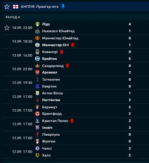Click the Newcastle United crest
Viewport: 149px width, 163px height.
click(x=38, y=31)
